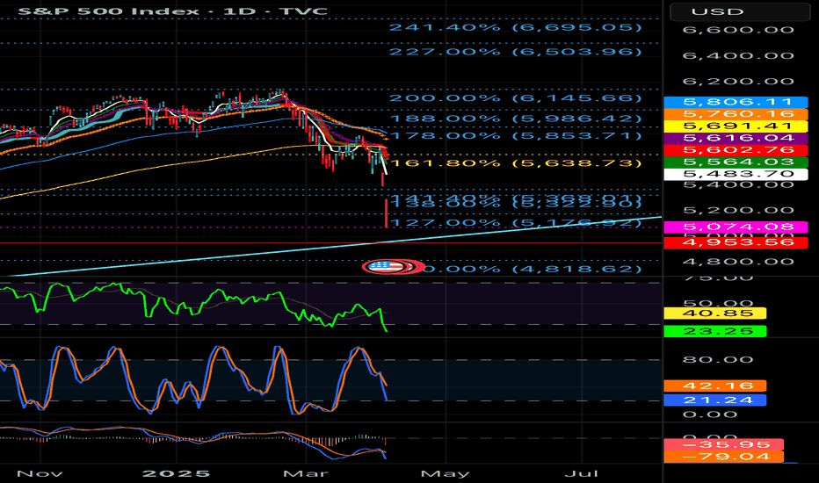
Task: Click the red 5,602.76 price label
Action: (x=736, y=150)
